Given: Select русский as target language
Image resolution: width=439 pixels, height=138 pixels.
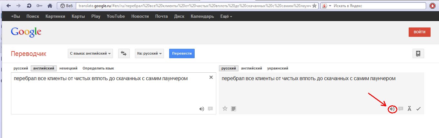Looking at the screenshot, I should coord(229,68).
